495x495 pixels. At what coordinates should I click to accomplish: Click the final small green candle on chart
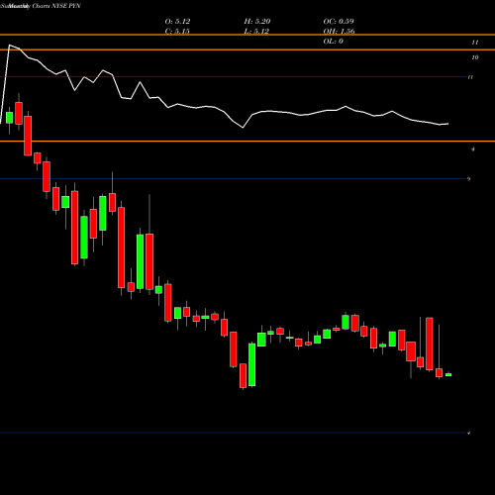coord(448,374)
